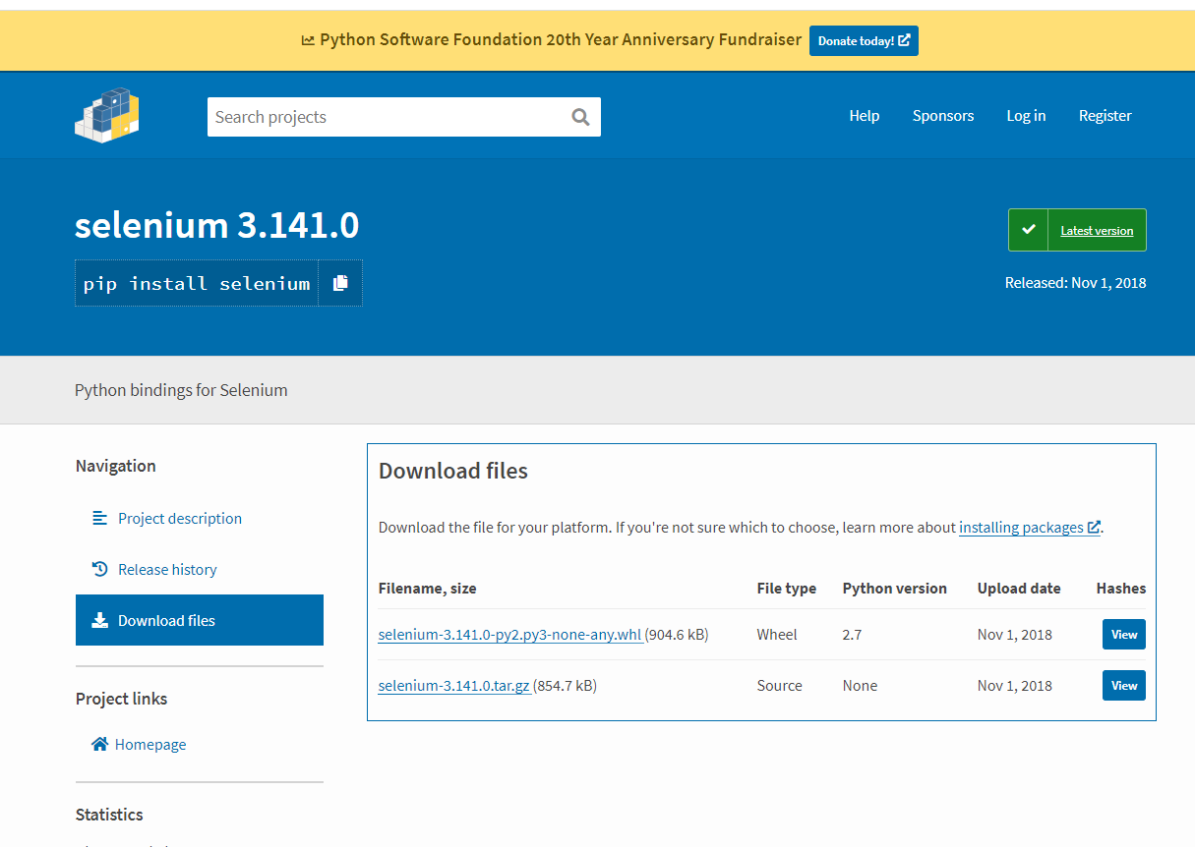Image resolution: width=1195 pixels, height=847 pixels.
Task: Click the Donate today button
Action: point(864,40)
